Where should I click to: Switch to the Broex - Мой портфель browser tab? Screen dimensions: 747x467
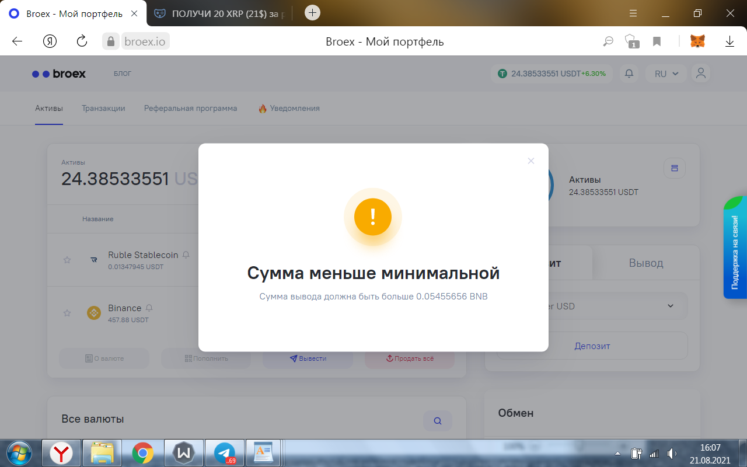(74, 13)
